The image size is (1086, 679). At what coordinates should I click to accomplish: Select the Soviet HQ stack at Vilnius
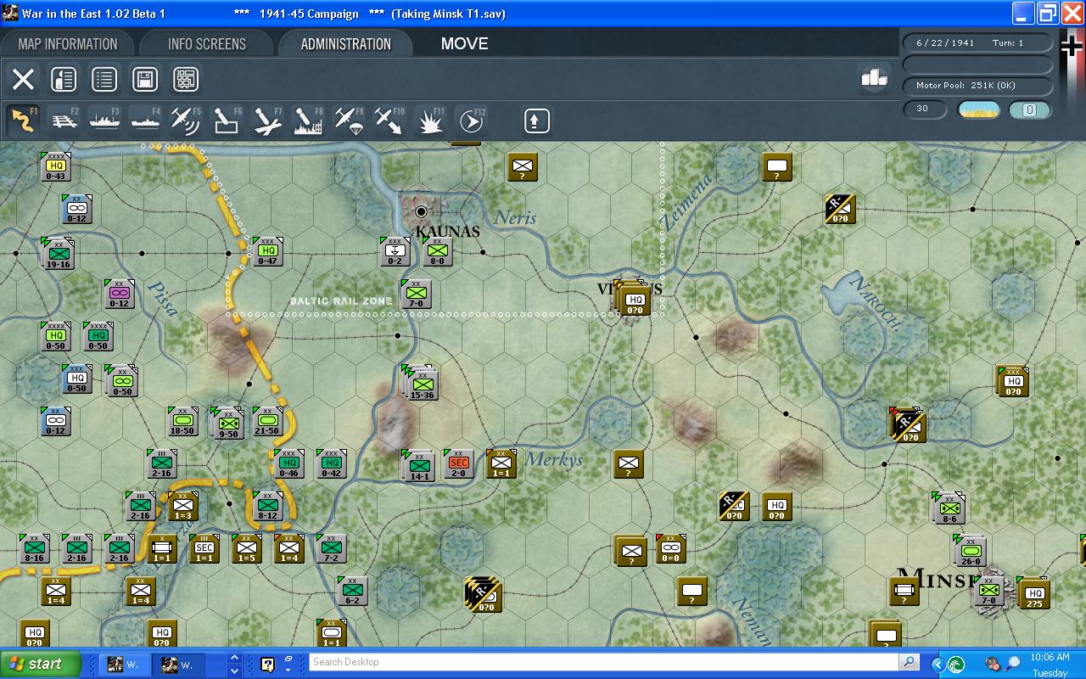tap(633, 297)
